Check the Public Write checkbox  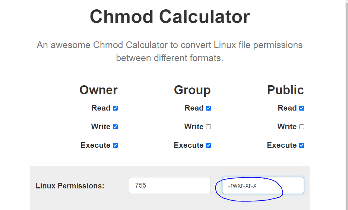[x=301, y=127]
